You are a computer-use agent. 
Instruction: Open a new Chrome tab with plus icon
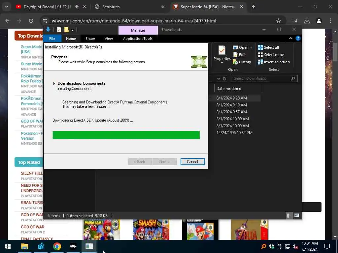click(253, 7)
